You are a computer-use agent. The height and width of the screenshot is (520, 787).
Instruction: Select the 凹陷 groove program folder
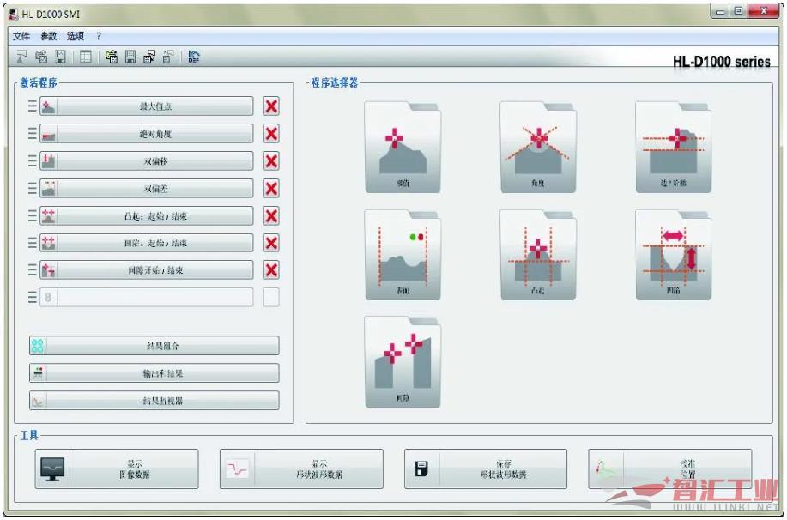coord(674,255)
